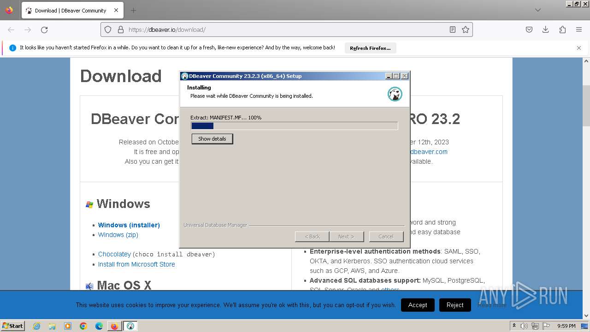Screen dimensions: 590x332
Task: Click the Action Center flag icon
Action: coord(546,326)
